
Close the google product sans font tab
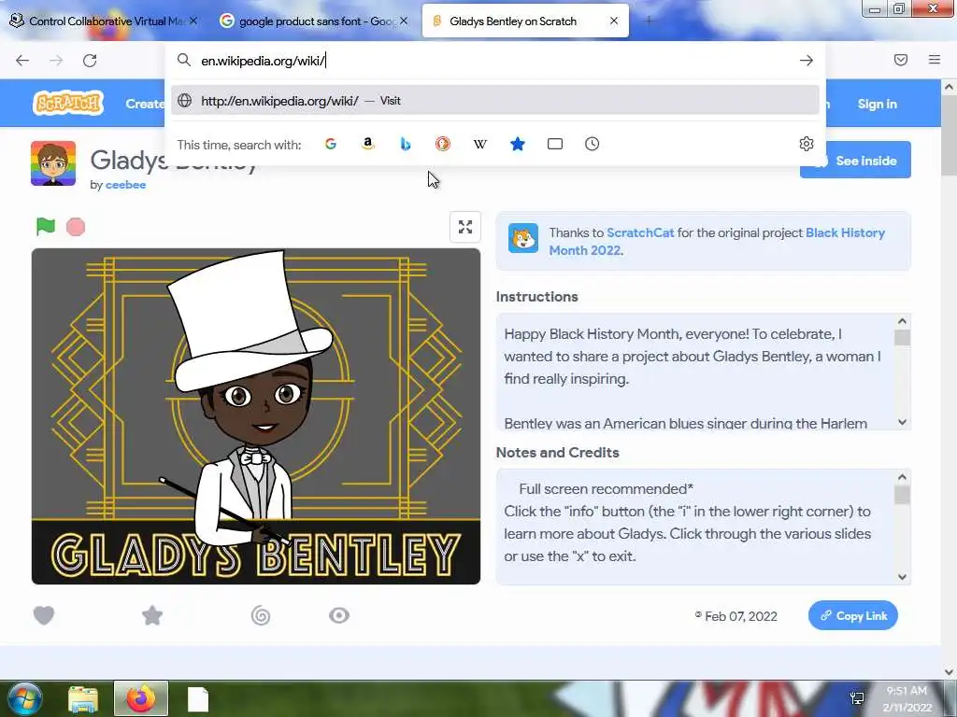pos(404,21)
